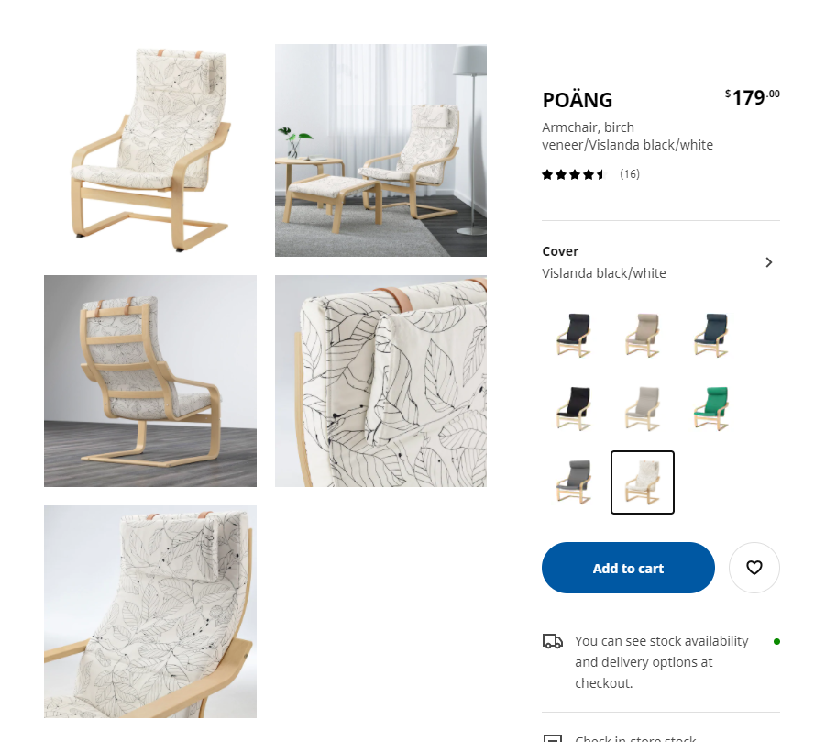Viewport: 837px width, 742px height.
Task: Open the main front-view chair image
Action: click(150, 150)
